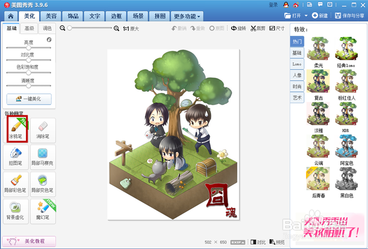The width and height of the screenshot is (368, 249).
Task: Click the 重做 redo button
Action: (197, 28)
